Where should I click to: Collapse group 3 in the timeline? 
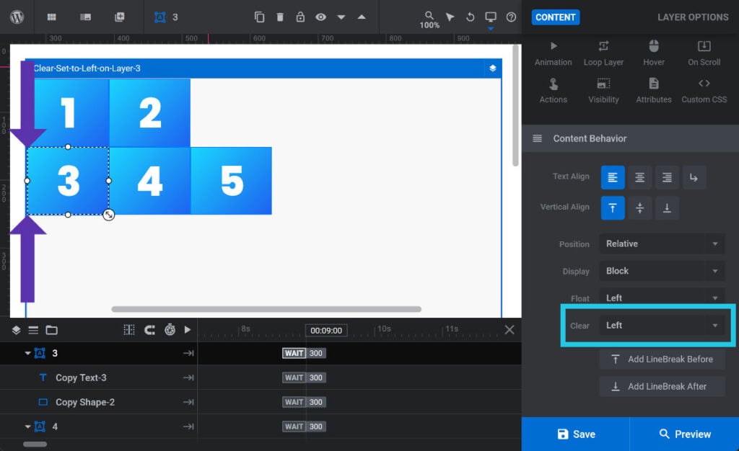coord(28,353)
